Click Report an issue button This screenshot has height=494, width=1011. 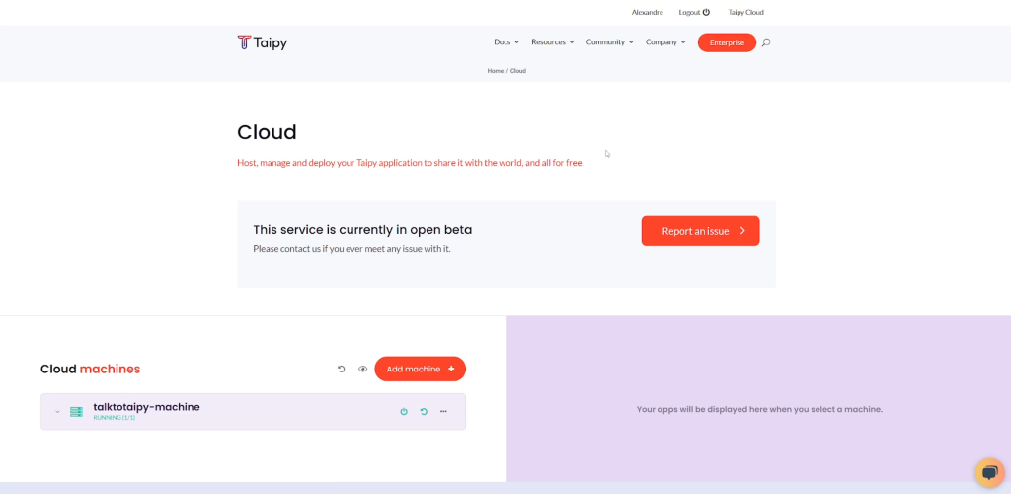coord(700,231)
